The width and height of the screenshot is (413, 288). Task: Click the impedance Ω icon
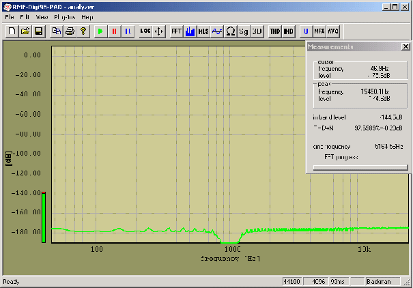231,31
